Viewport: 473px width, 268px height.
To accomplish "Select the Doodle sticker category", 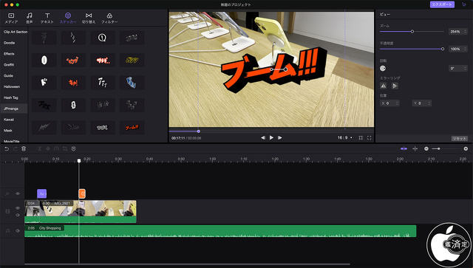I will click(x=9, y=43).
